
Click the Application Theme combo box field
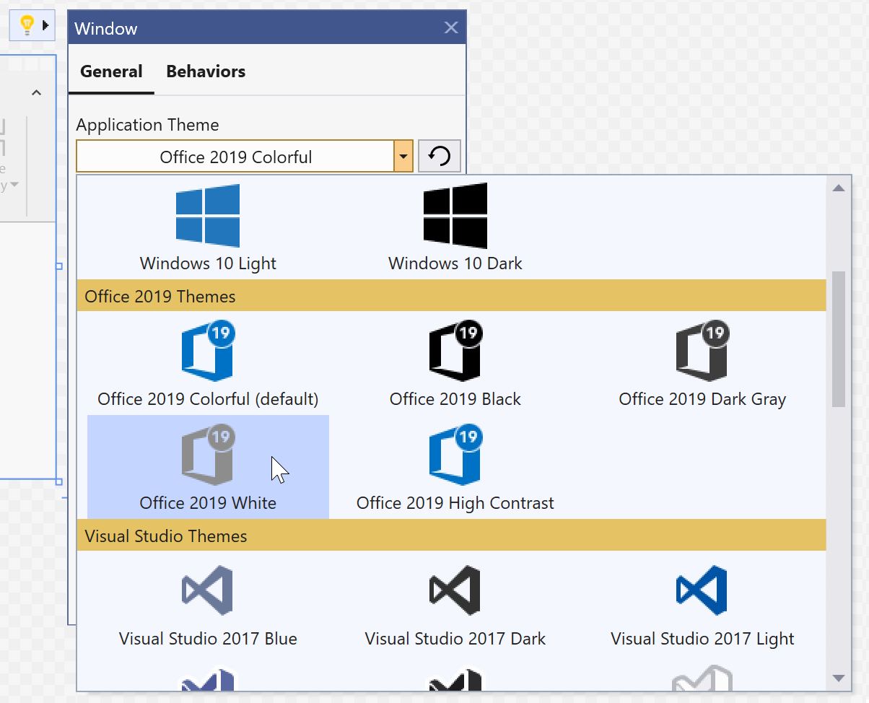(235, 157)
